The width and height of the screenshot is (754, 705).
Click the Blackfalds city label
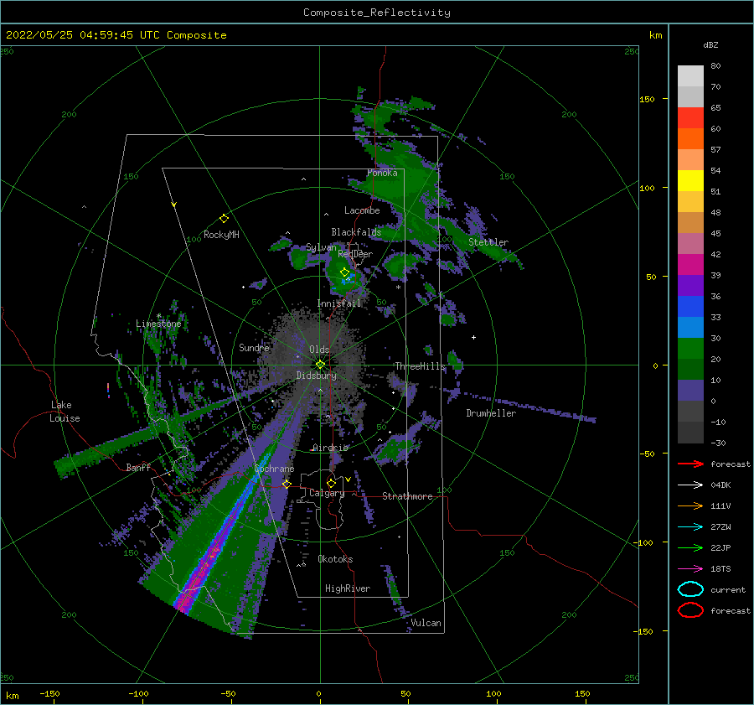[x=356, y=232]
